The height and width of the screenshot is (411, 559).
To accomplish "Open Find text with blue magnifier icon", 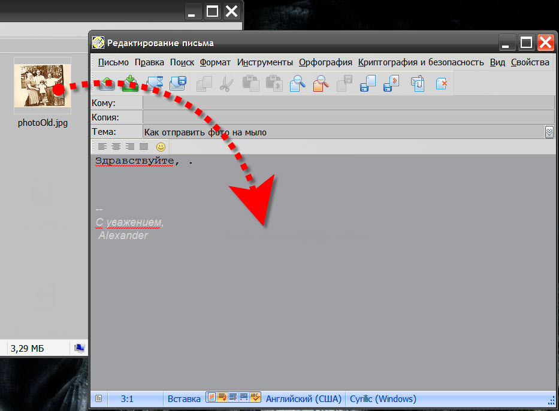I will coord(297,83).
